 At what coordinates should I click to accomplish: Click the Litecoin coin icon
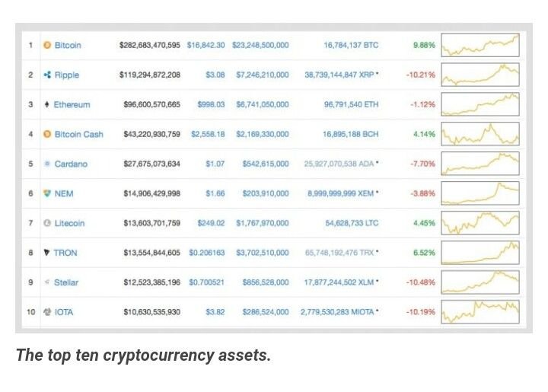pyautogui.click(x=47, y=223)
